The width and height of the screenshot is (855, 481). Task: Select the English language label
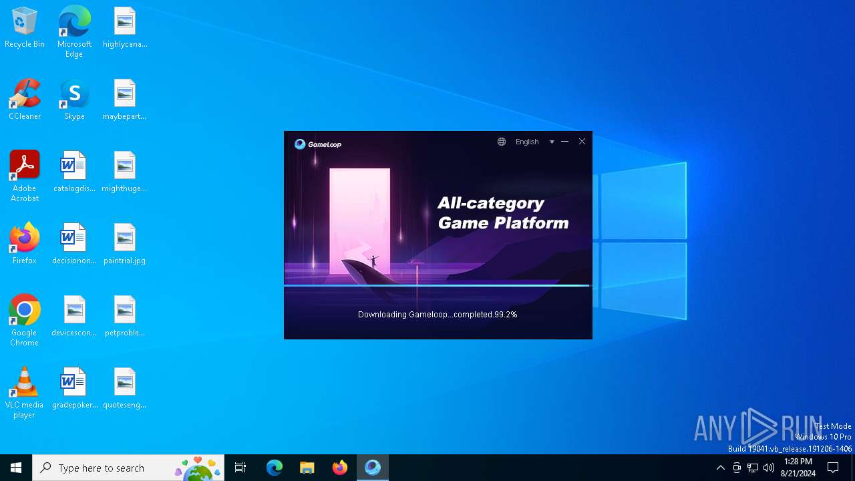[527, 142]
